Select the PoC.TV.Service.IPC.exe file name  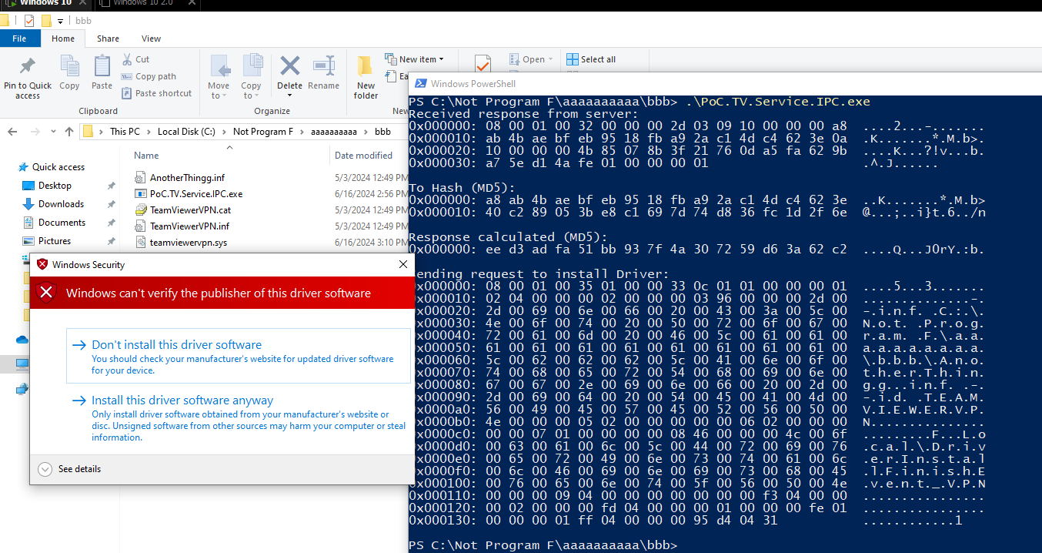point(196,194)
